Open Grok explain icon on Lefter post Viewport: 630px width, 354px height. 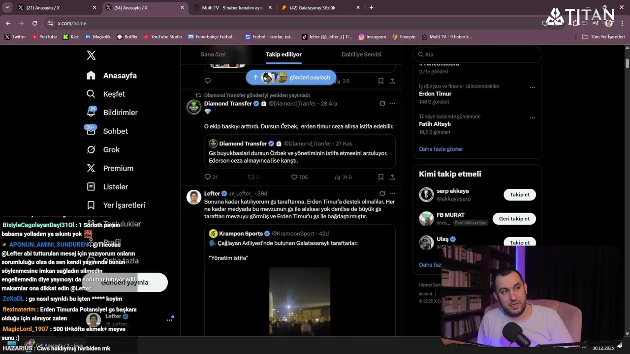coord(382,194)
